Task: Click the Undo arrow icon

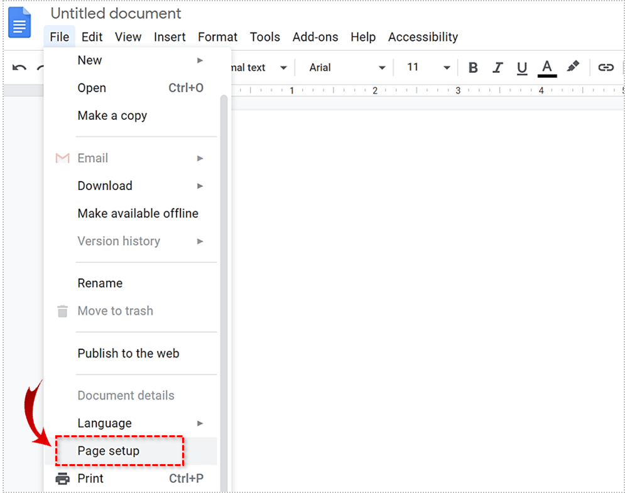Action: click(19, 68)
